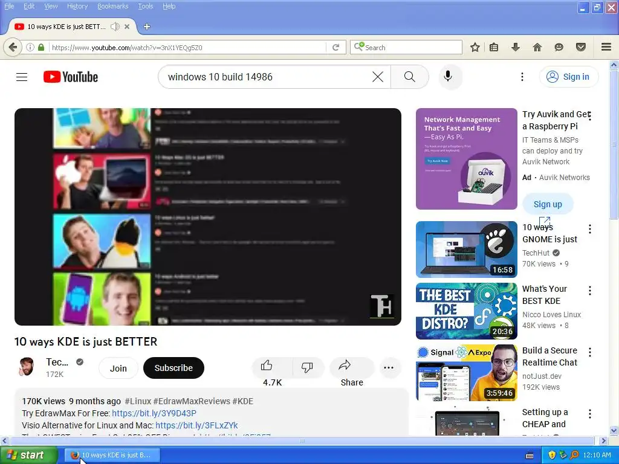The image size is (619, 464).
Task: Click the bit.ly/3Y9D43P link
Action: pyautogui.click(x=154, y=413)
